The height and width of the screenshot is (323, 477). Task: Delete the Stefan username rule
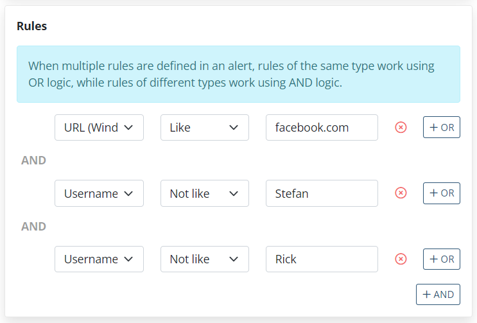(x=401, y=193)
